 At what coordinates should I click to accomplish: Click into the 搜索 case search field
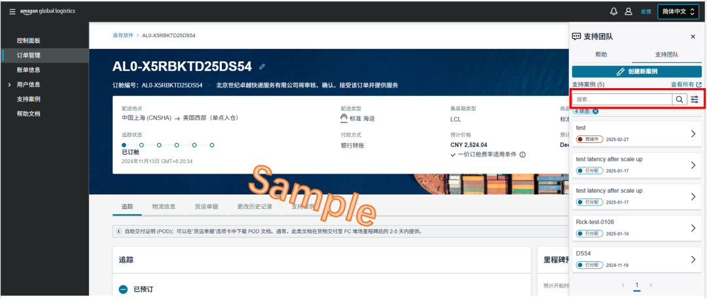click(x=623, y=99)
